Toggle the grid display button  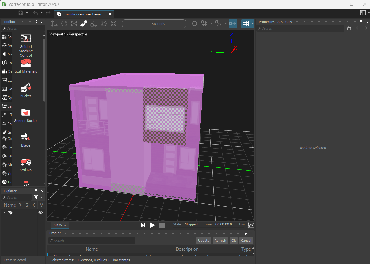click(x=246, y=23)
